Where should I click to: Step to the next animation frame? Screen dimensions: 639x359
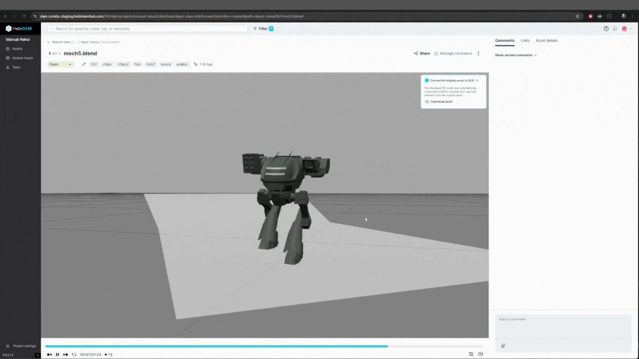click(65, 355)
